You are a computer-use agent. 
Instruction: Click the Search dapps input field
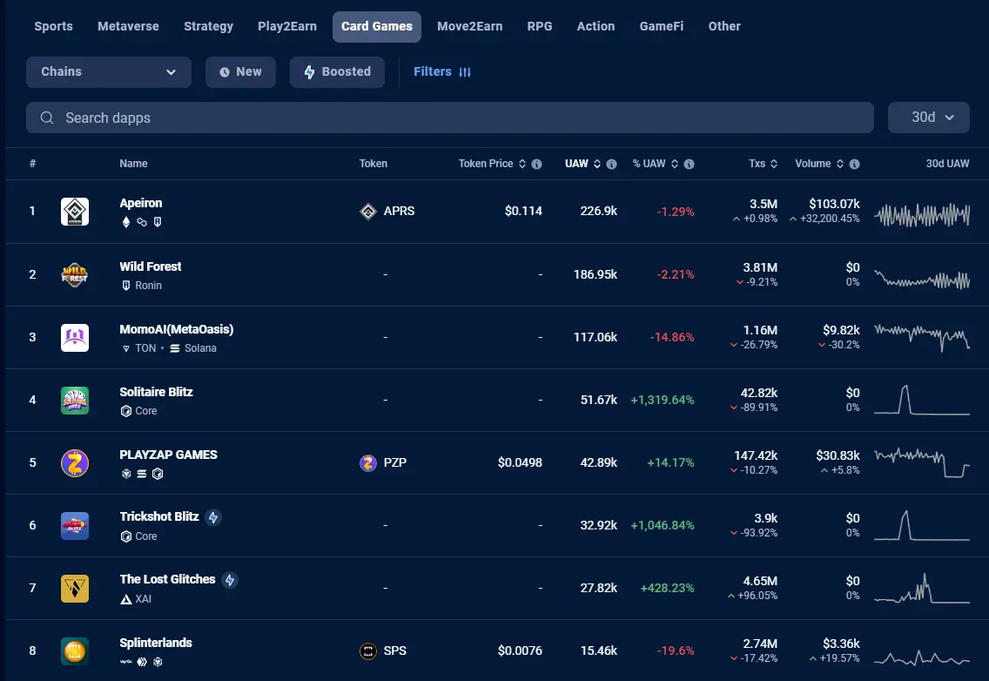(450, 118)
